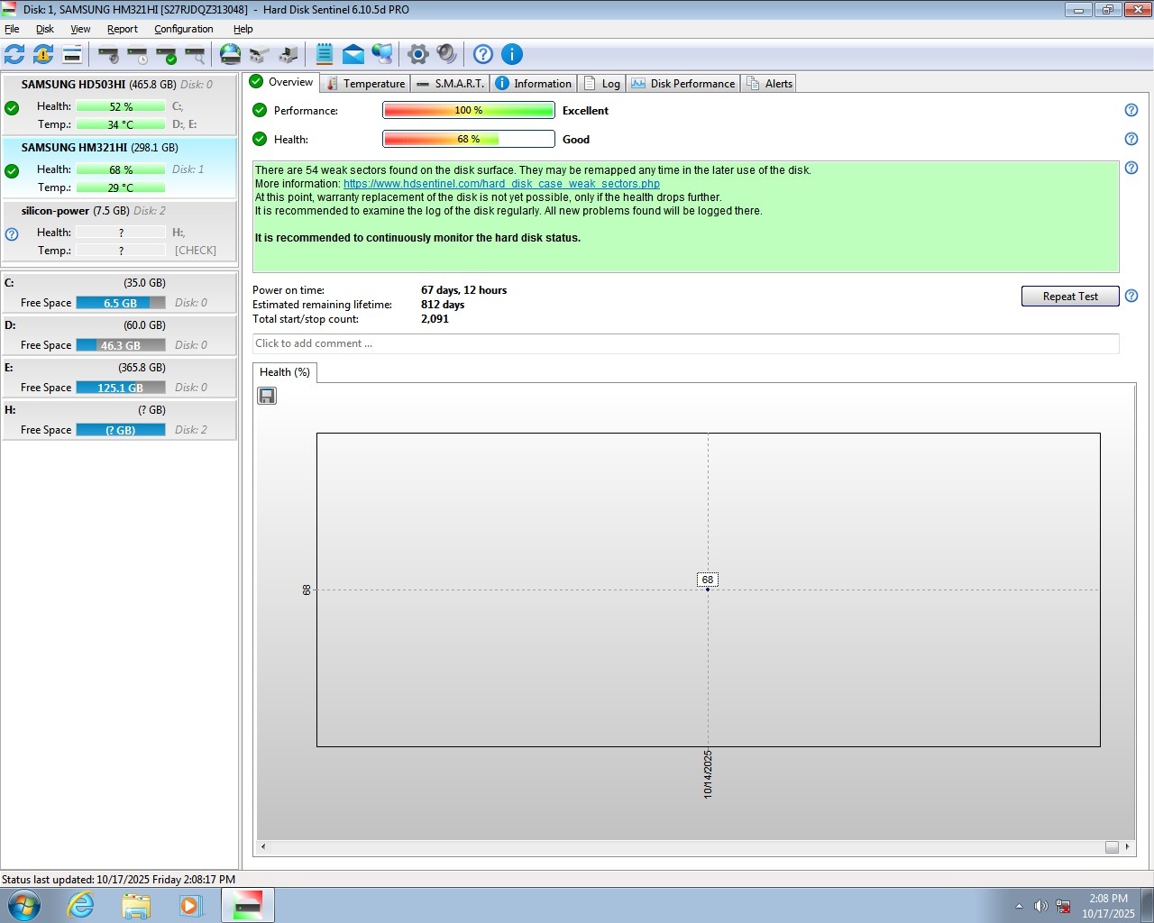Switch to the S.M.A.R.T. tab

pos(450,84)
